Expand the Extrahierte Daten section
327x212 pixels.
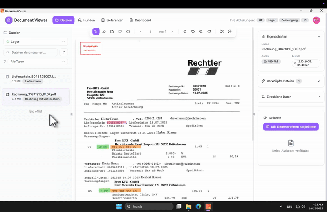click(318, 97)
